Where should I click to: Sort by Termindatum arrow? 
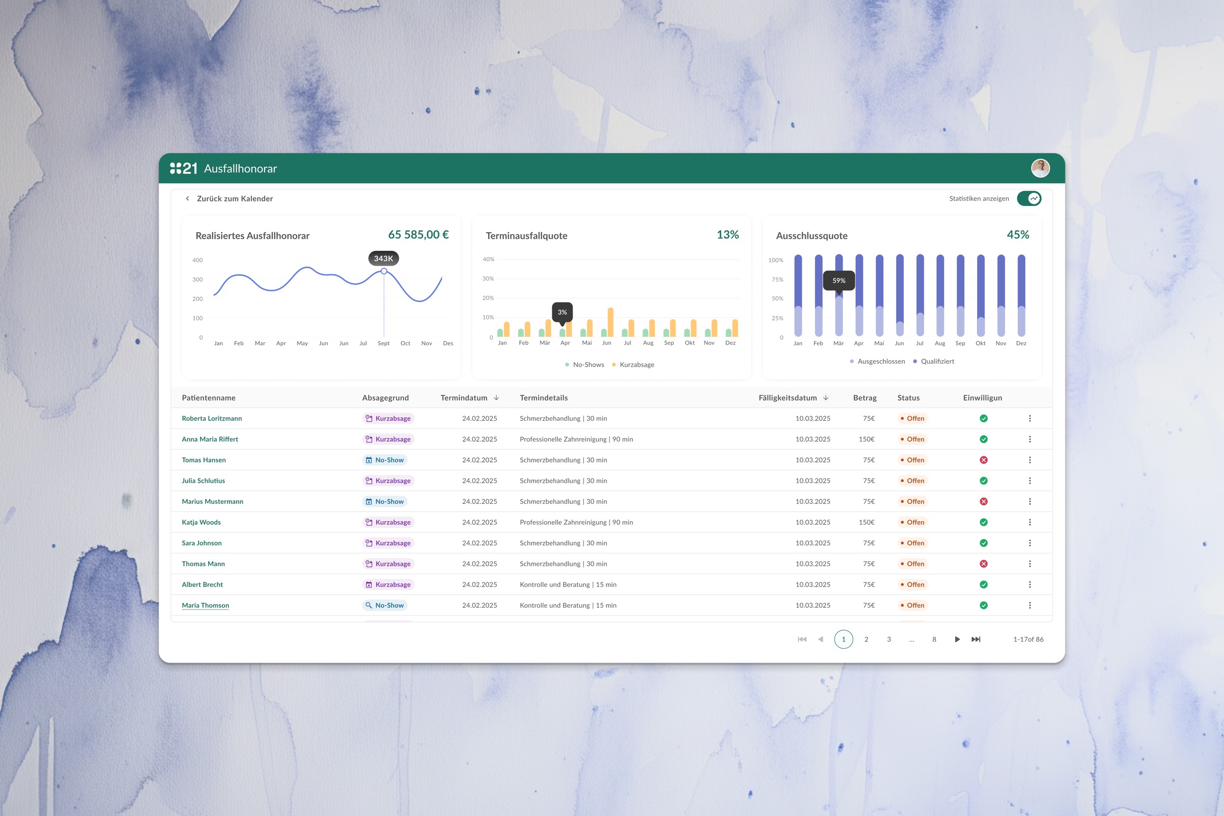pos(496,398)
